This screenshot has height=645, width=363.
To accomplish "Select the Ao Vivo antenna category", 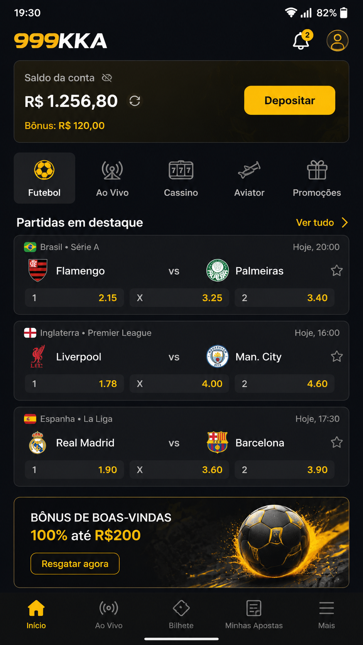I will pos(112,178).
